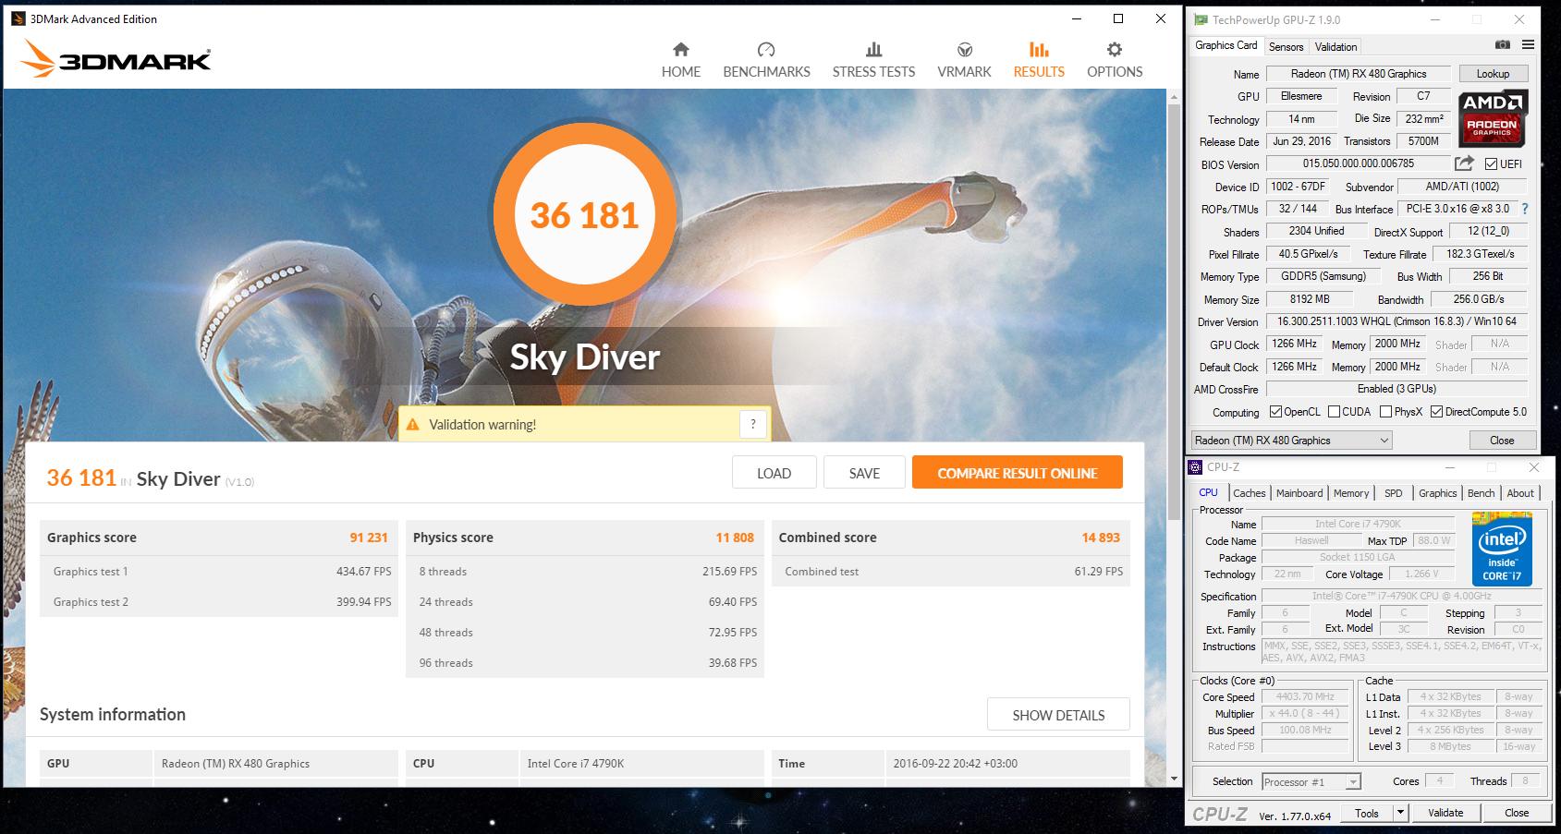1561x834 pixels.
Task: Open the Results chart icon
Action: 1039,50
